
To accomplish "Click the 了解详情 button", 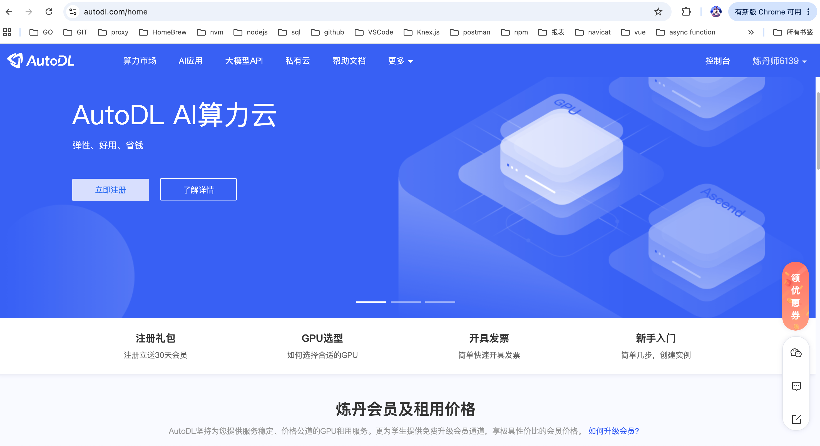I will click(x=198, y=189).
